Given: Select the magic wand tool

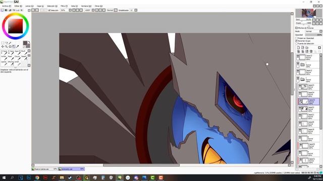Looking at the screenshot, I should tap(10, 43).
